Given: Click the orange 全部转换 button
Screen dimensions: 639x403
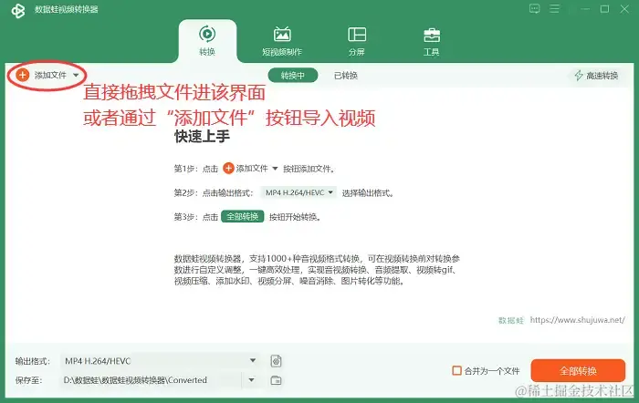Looking at the screenshot, I should [578, 370].
